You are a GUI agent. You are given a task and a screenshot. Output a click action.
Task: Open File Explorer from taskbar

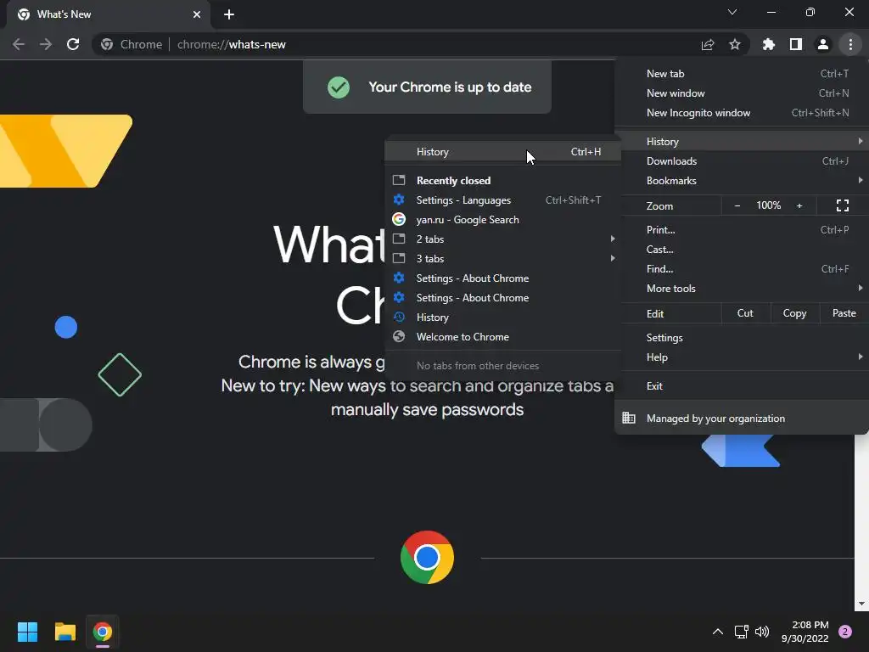tap(64, 632)
